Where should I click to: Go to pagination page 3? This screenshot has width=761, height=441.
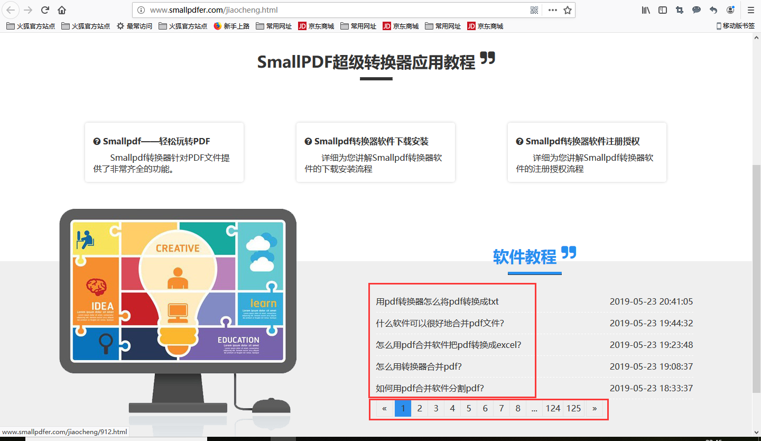[436, 408]
